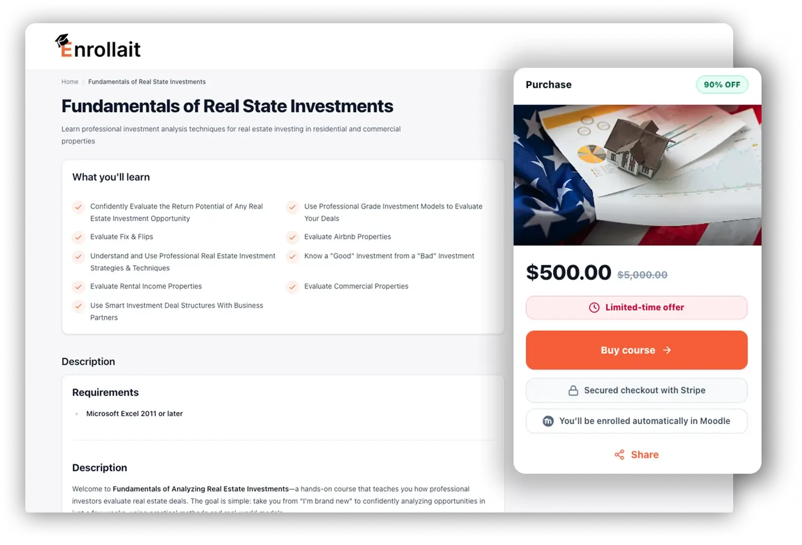Click the Share network icon
The height and width of the screenshot is (545, 802).
pyautogui.click(x=619, y=455)
